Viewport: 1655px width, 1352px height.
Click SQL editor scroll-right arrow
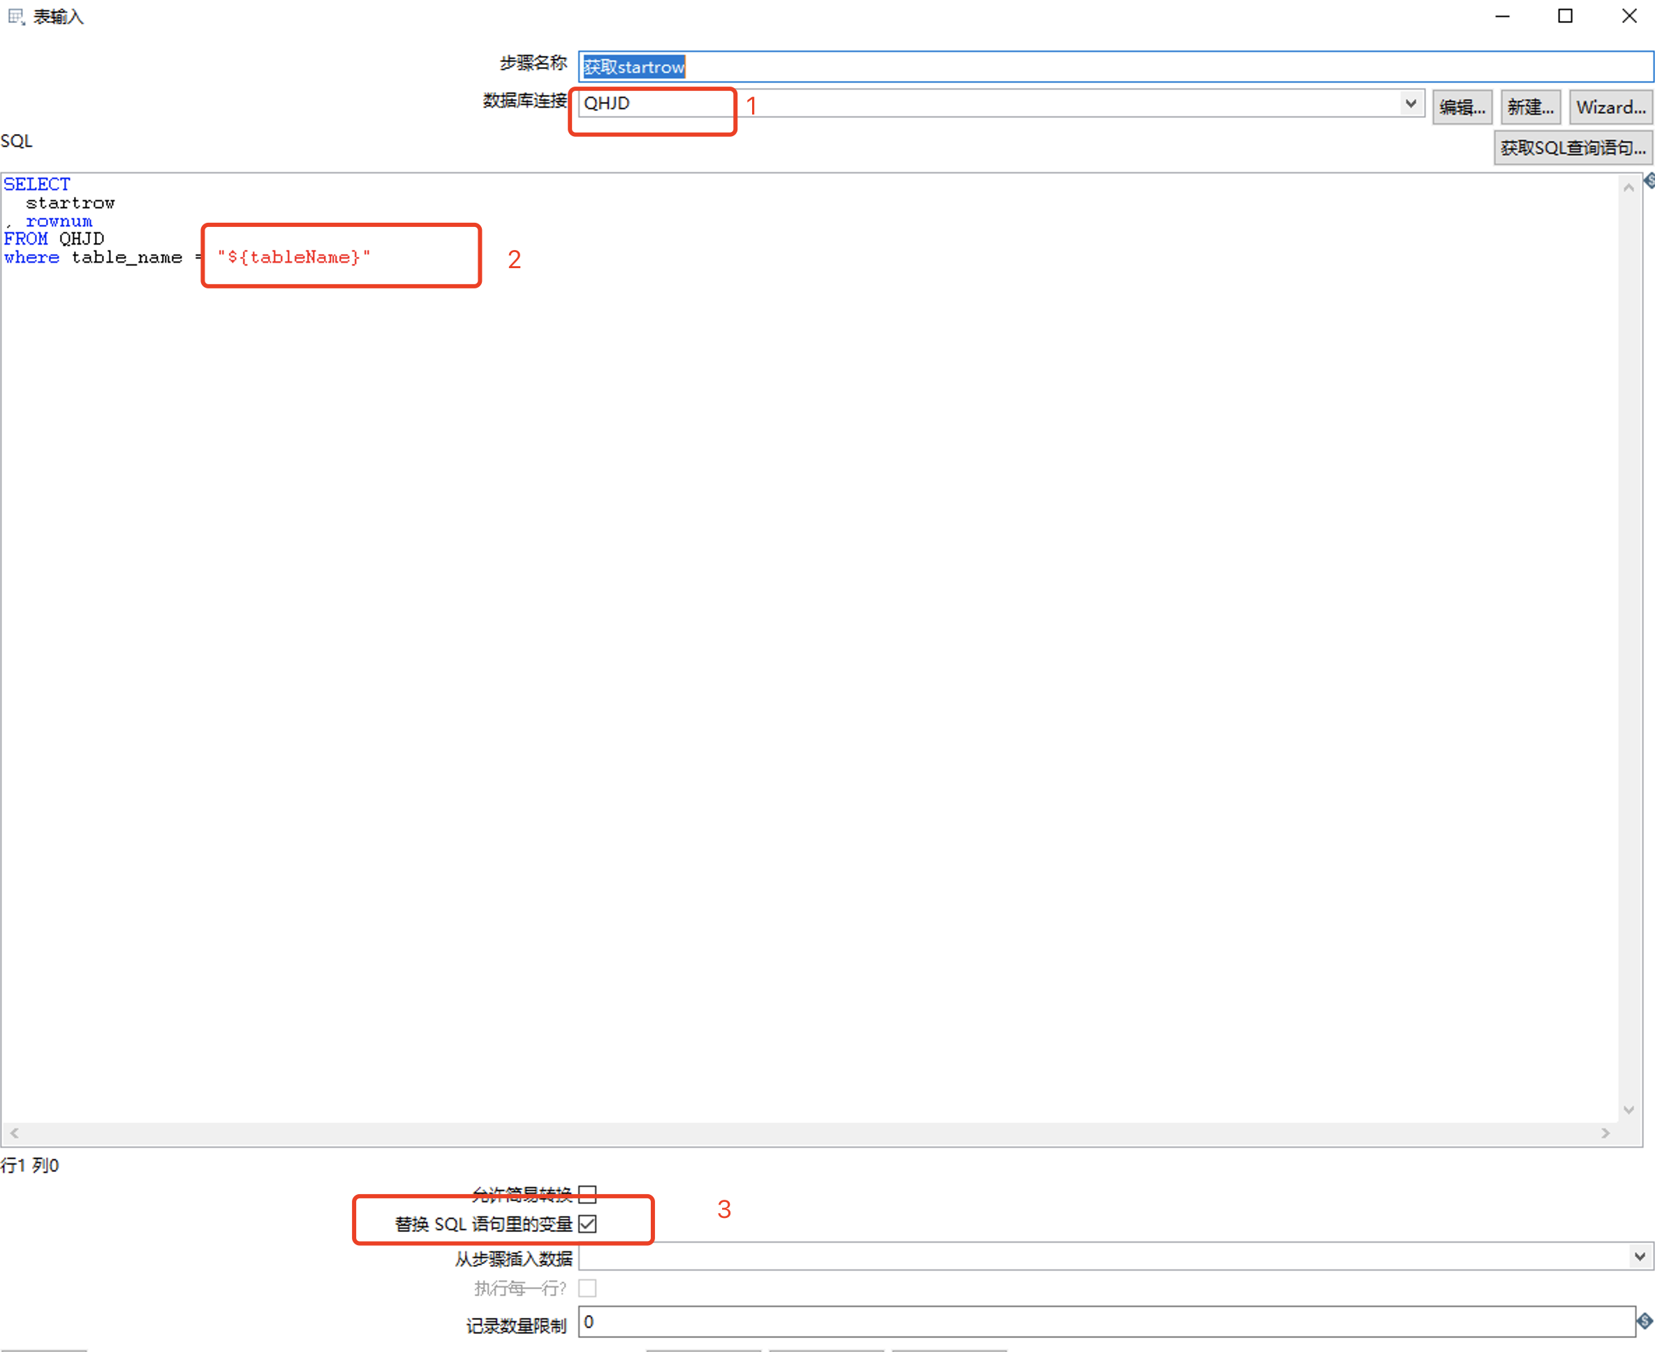[x=1605, y=1133]
